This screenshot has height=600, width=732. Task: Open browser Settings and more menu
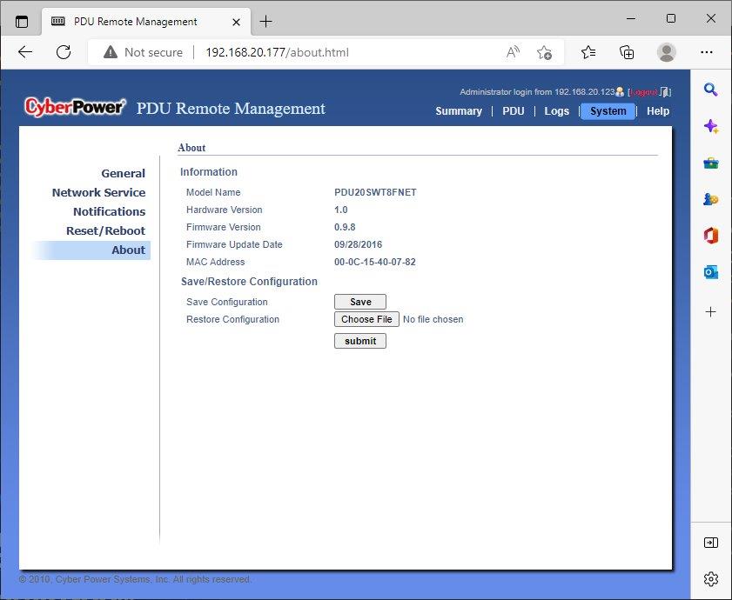pyautogui.click(x=707, y=52)
